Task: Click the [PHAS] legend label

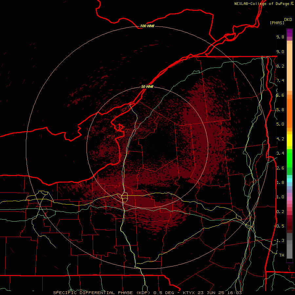Action: pos(277,23)
